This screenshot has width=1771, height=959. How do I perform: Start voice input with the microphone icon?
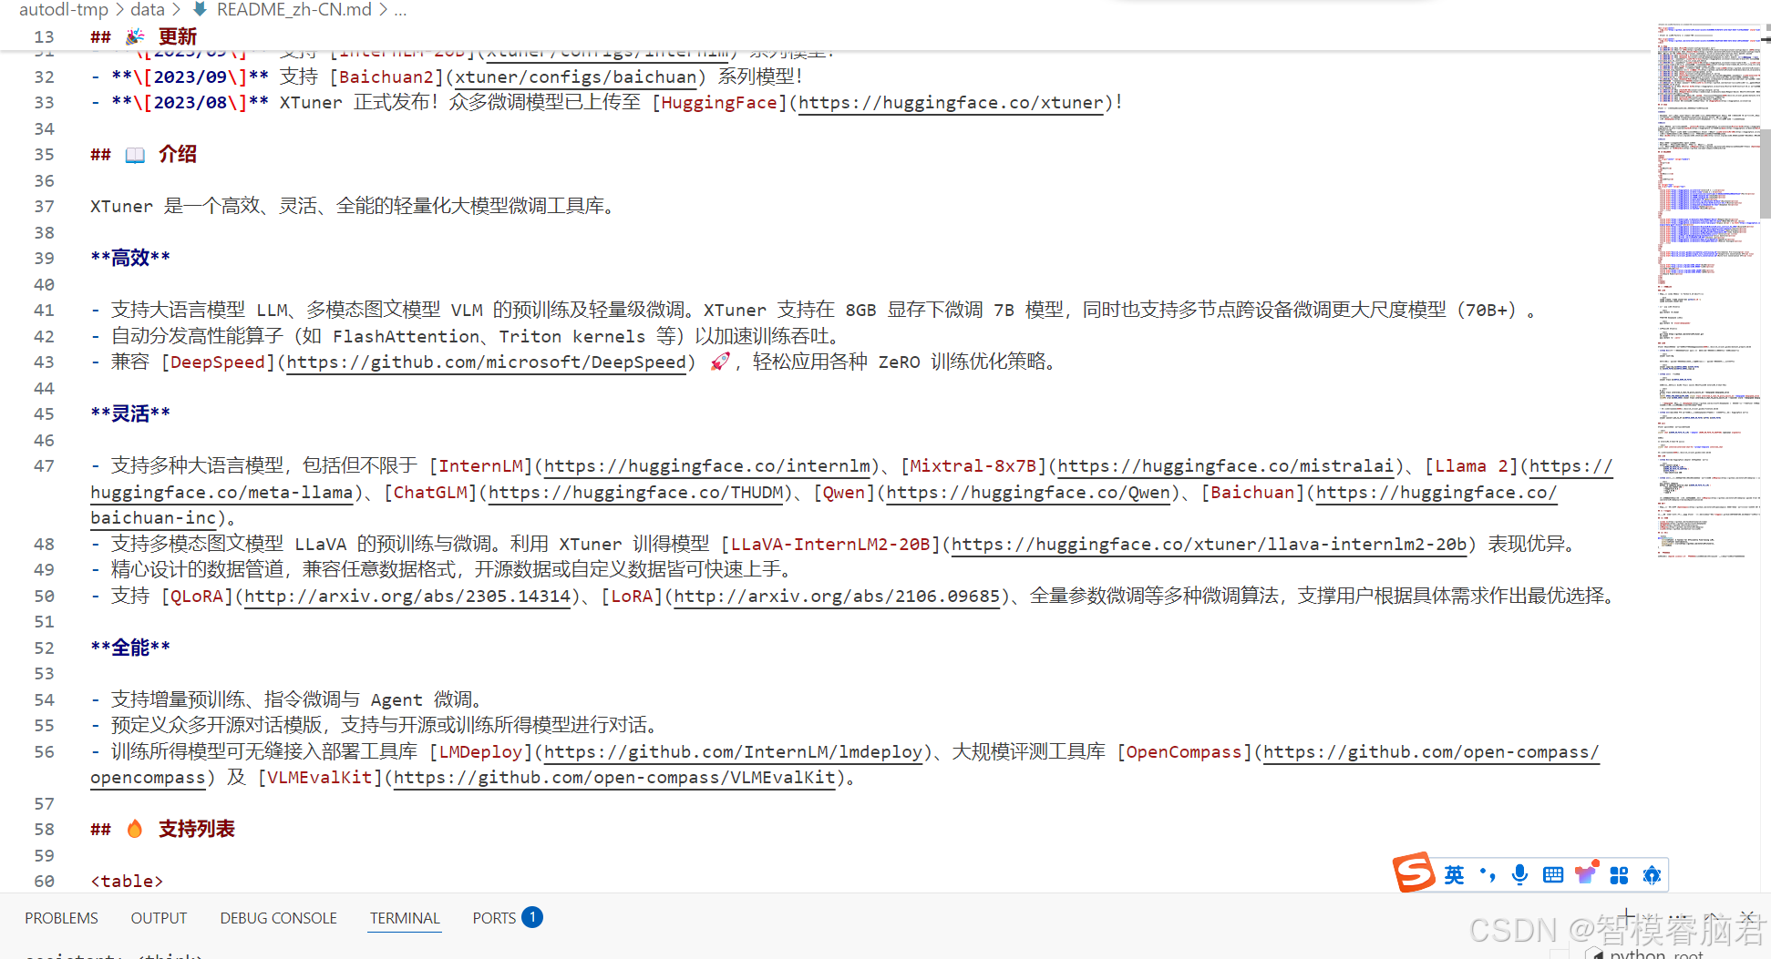[x=1519, y=874]
